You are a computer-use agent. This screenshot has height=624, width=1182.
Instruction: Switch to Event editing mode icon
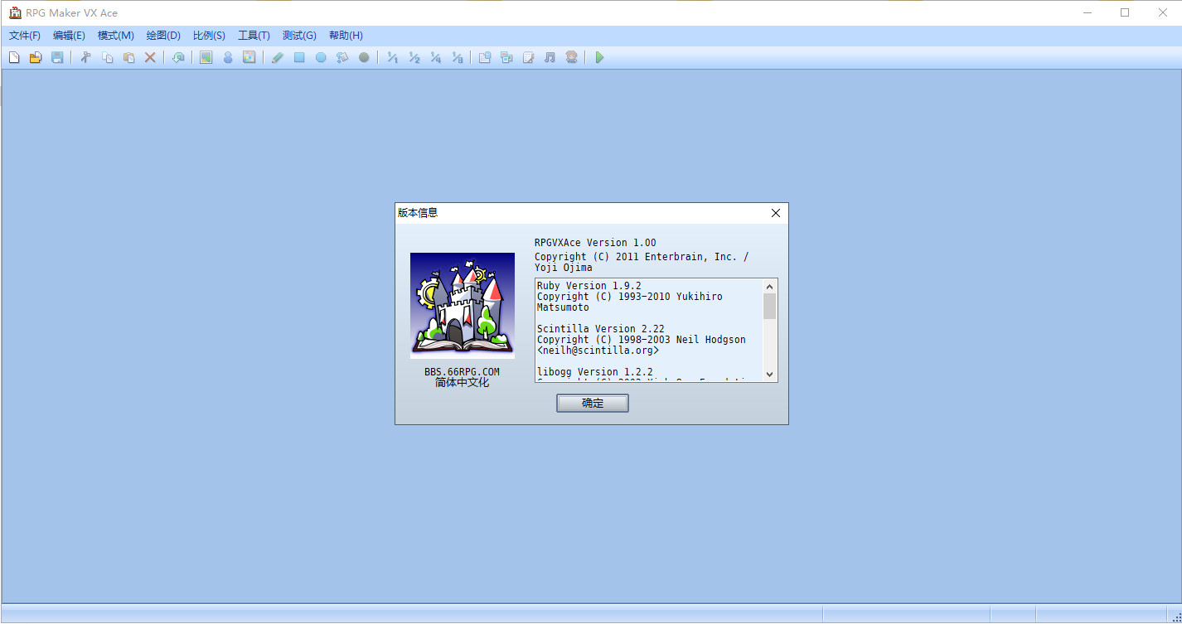click(228, 57)
